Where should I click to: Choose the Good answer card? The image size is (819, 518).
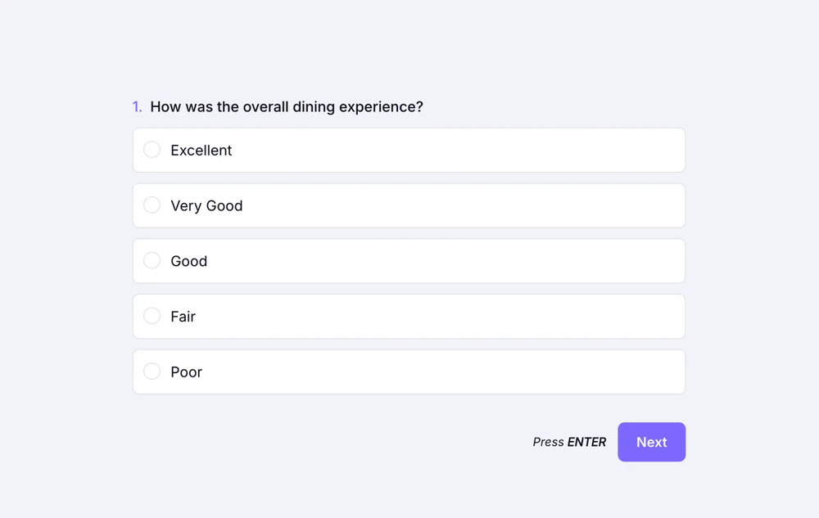[x=409, y=260]
